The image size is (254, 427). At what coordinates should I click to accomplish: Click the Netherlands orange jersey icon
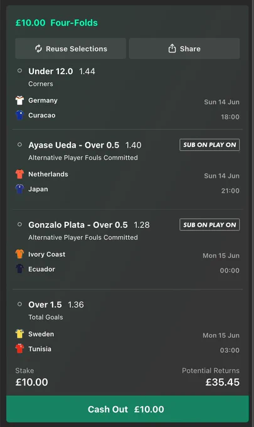pyautogui.click(x=19, y=175)
